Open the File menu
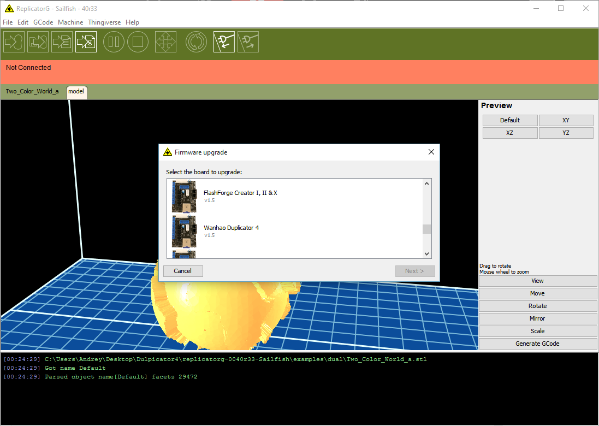Image resolution: width=599 pixels, height=426 pixels. click(x=8, y=22)
